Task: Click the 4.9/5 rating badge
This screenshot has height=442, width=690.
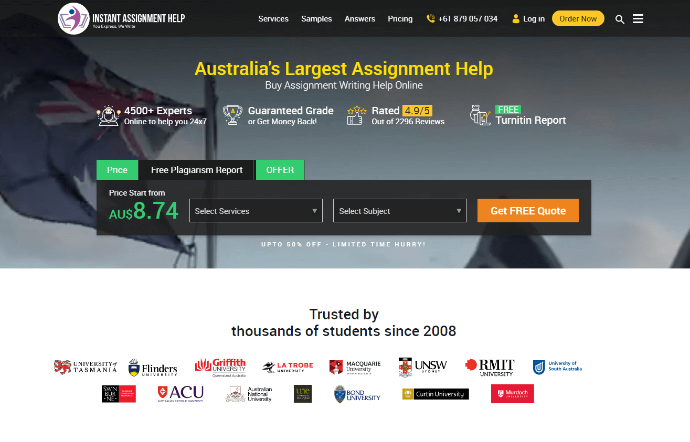Action: pos(417,111)
